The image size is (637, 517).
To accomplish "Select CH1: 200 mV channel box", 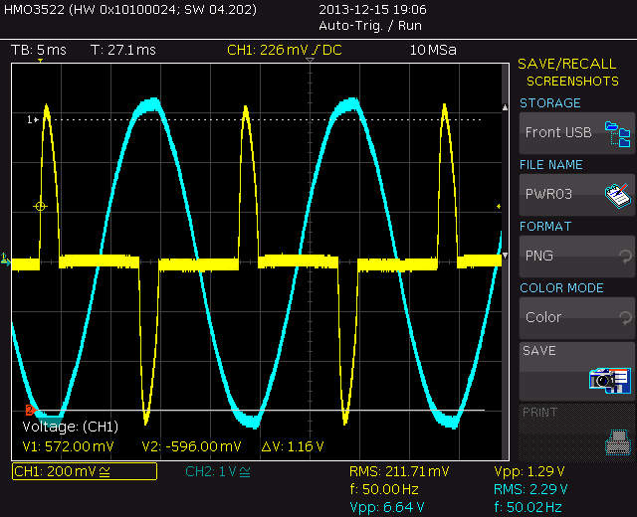I will [x=85, y=471].
